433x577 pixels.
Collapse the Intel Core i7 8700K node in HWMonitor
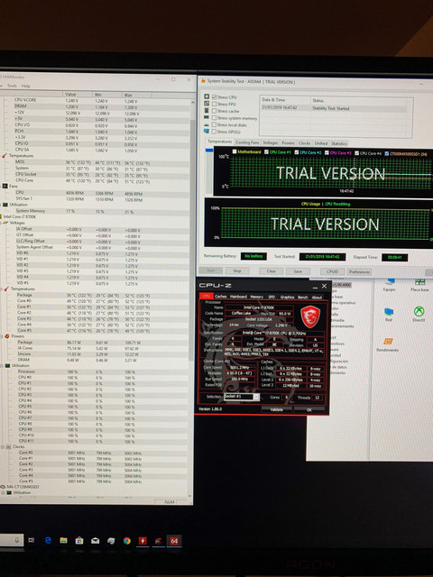click(x=0, y=216)
